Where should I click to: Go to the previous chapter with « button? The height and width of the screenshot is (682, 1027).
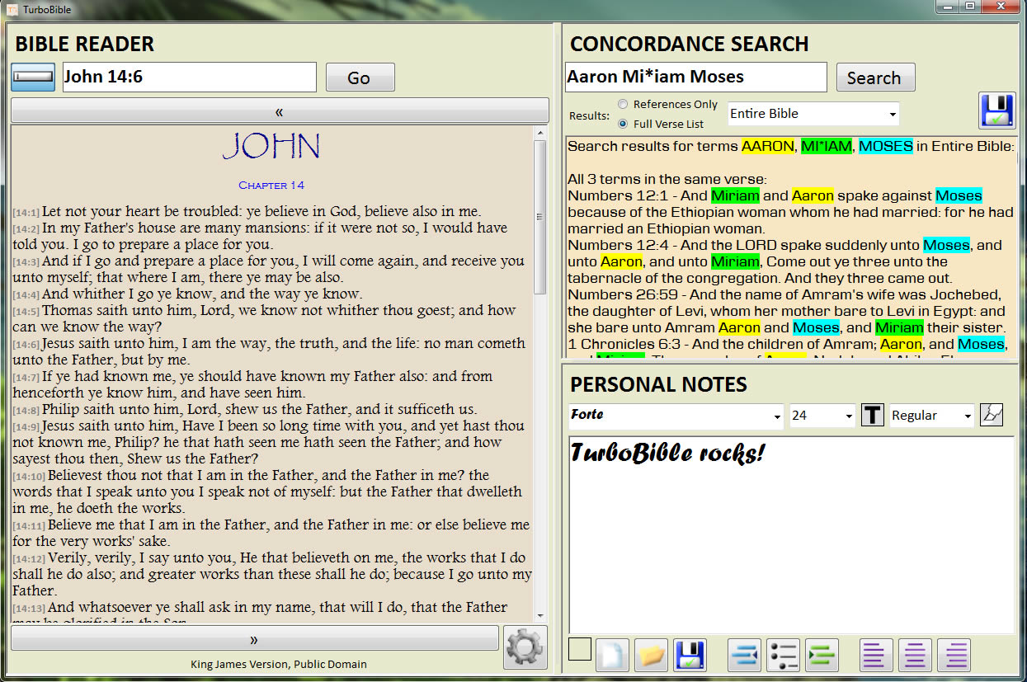click(x=280, y=111)
